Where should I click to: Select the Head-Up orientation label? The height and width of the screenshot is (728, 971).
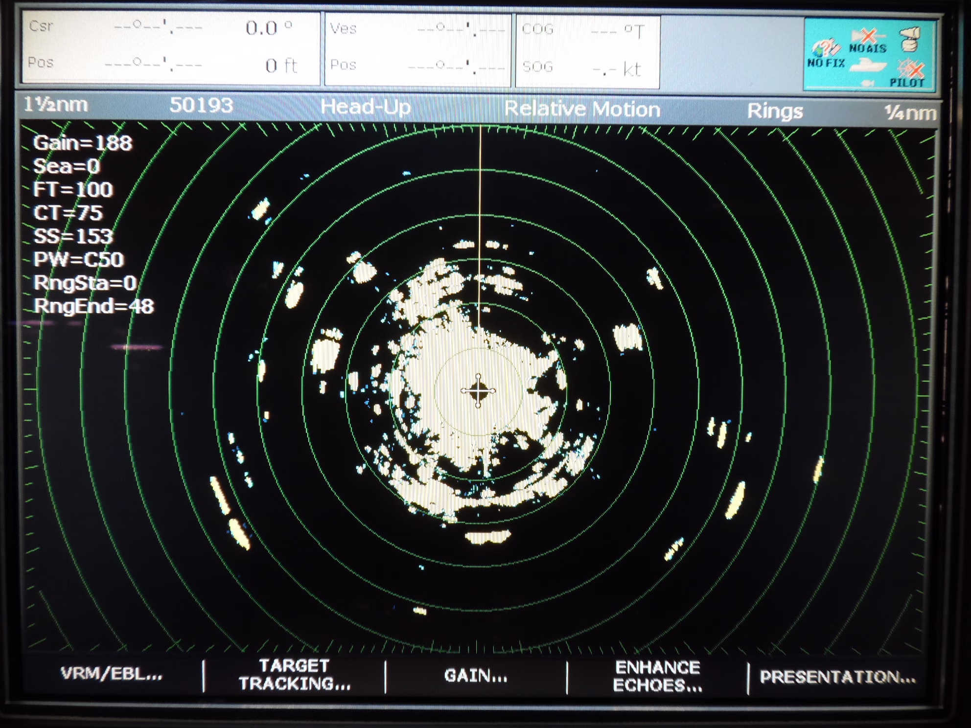point(365,107)
